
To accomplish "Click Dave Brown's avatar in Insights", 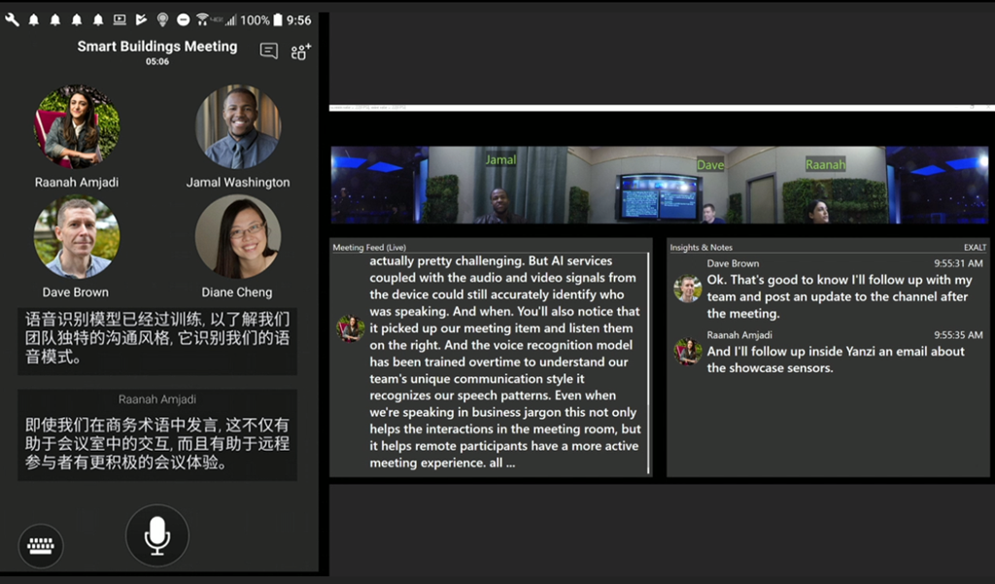I will pos(687,289).
